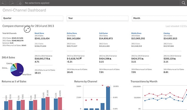Open the Mobile Store channel link
Screen dimensions: 187x110
136,33
